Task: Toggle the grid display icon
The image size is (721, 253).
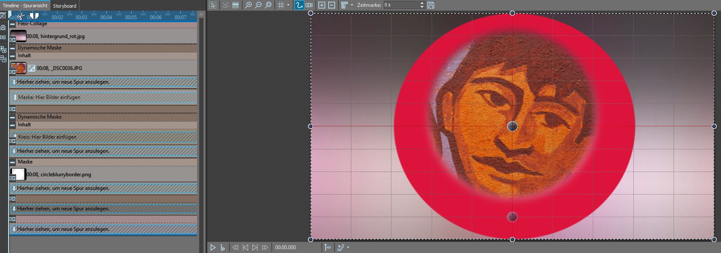Action: (x=281, y=5)
